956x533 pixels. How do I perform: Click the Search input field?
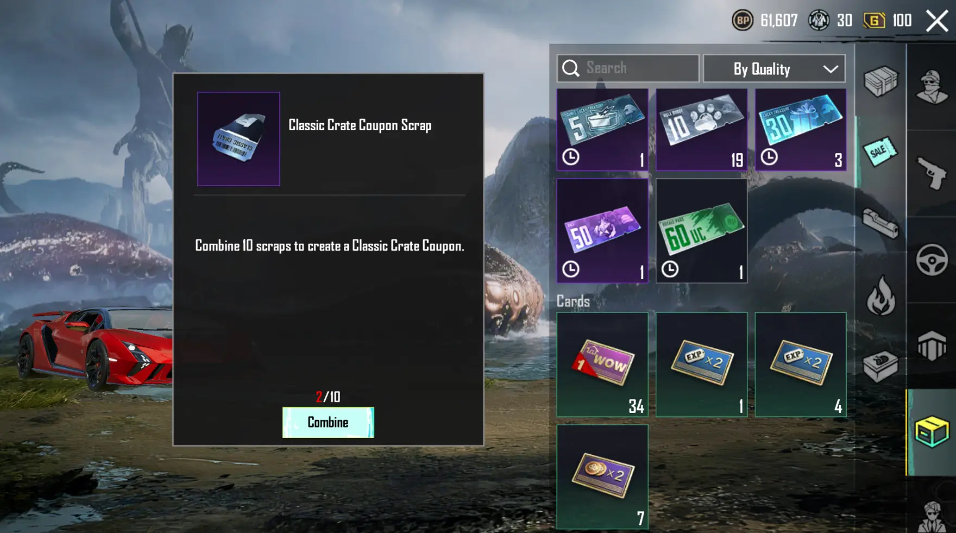click(627, 68)
